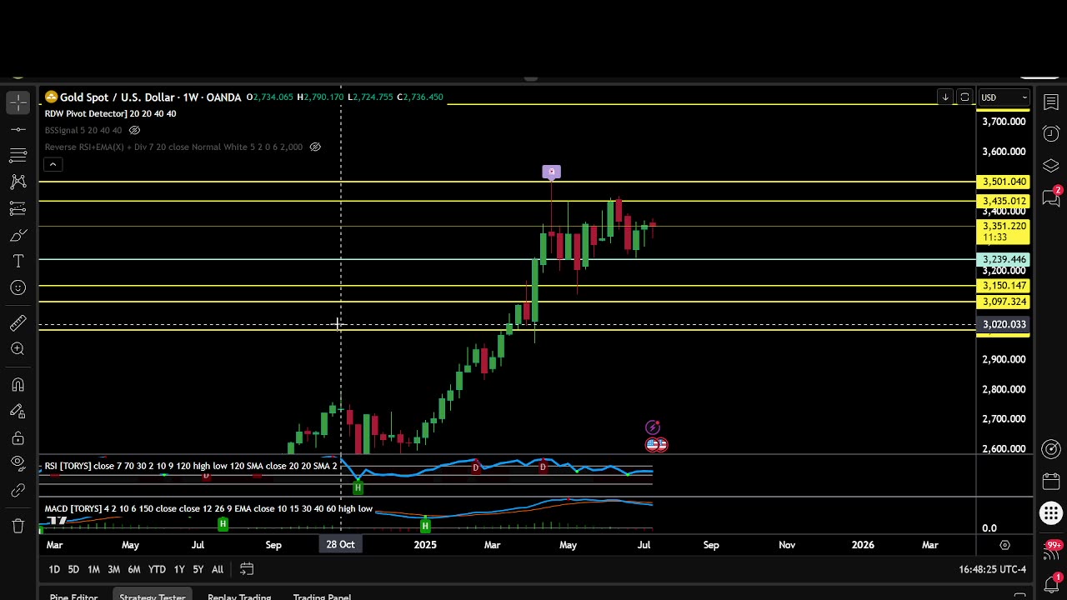Set time range to 1D

click(x=54, y=569)
